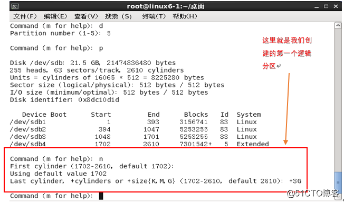344x203 pixels.
Task: Open the 搜索(S) menu
Action: [x=118, y=16]
